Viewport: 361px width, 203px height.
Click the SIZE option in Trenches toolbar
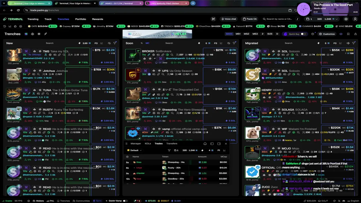point(270,34)
